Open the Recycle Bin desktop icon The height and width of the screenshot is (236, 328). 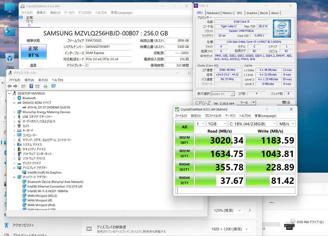click(x=10, y=61)
